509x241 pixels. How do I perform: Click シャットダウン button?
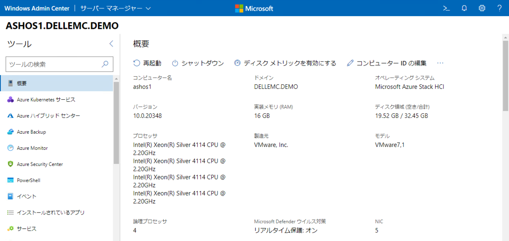point(198,63)
